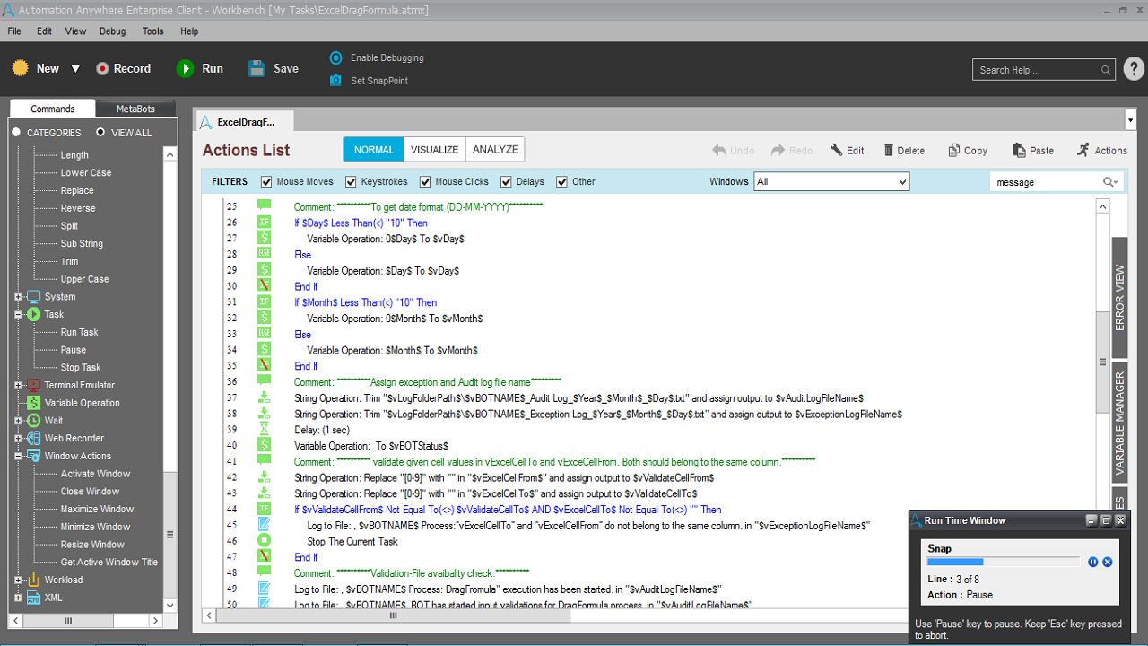Expand the Web Recorder tree node

(x=19, y=439)
